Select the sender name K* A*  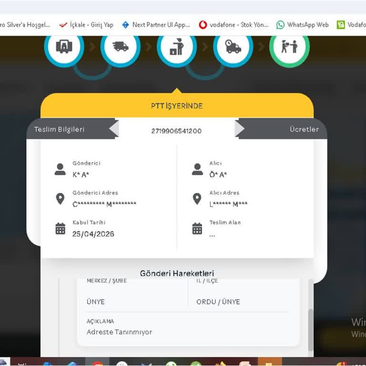click(x=81, y=174)
